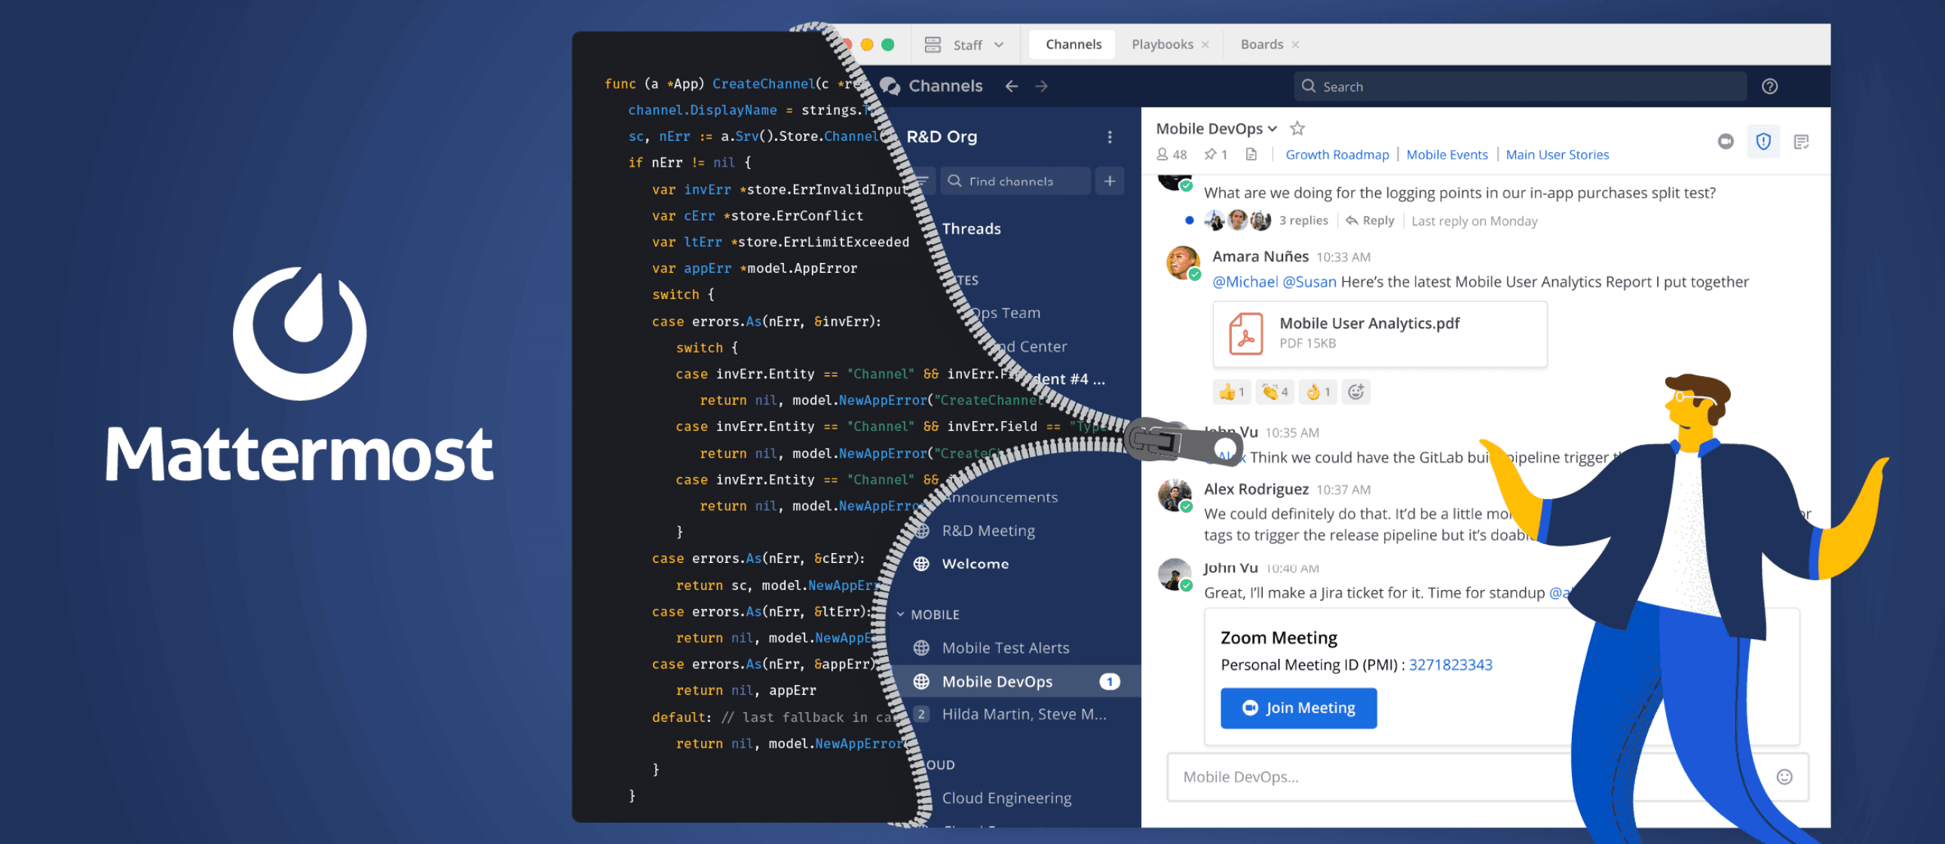Click the Announcements channel
This screenshot has width=1945, height=844.
click(x=1001, y=497)
